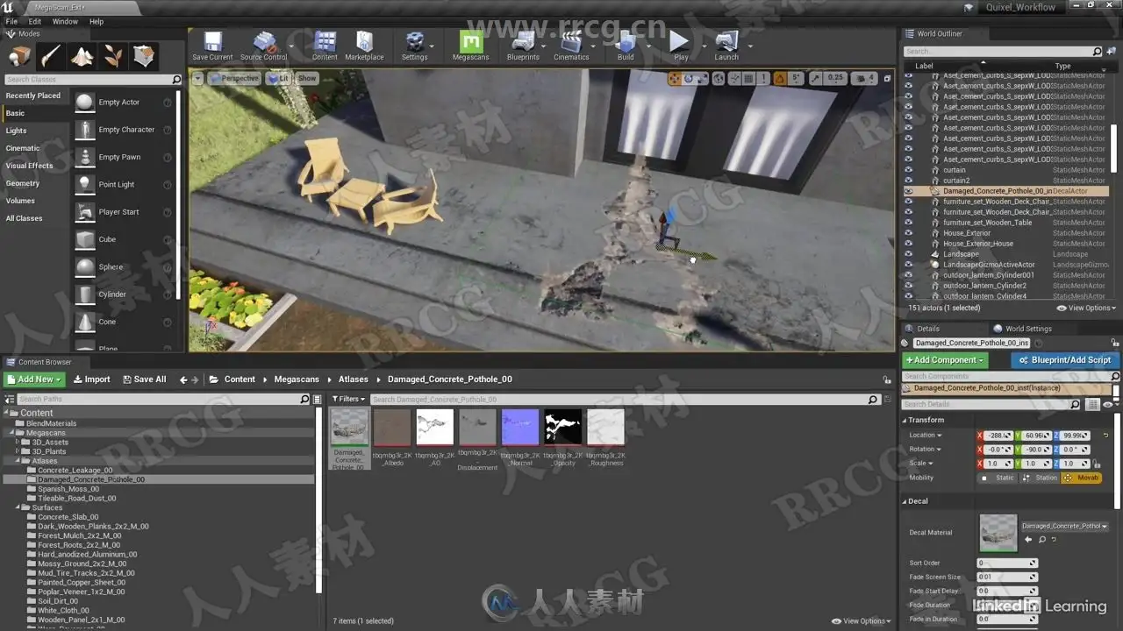
Task: Select the Empty Actor item
Action: [x=124, y=103]
